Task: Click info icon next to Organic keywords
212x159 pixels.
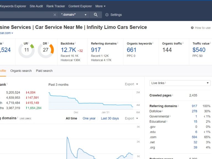Action: [153, 43]
